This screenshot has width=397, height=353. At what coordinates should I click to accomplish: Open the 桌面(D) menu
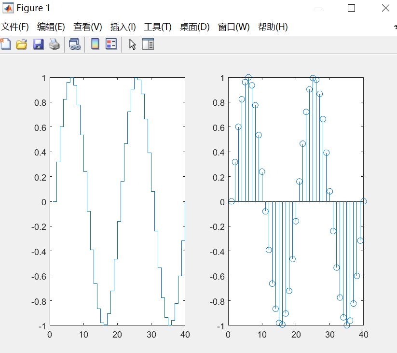pos(193,27)
